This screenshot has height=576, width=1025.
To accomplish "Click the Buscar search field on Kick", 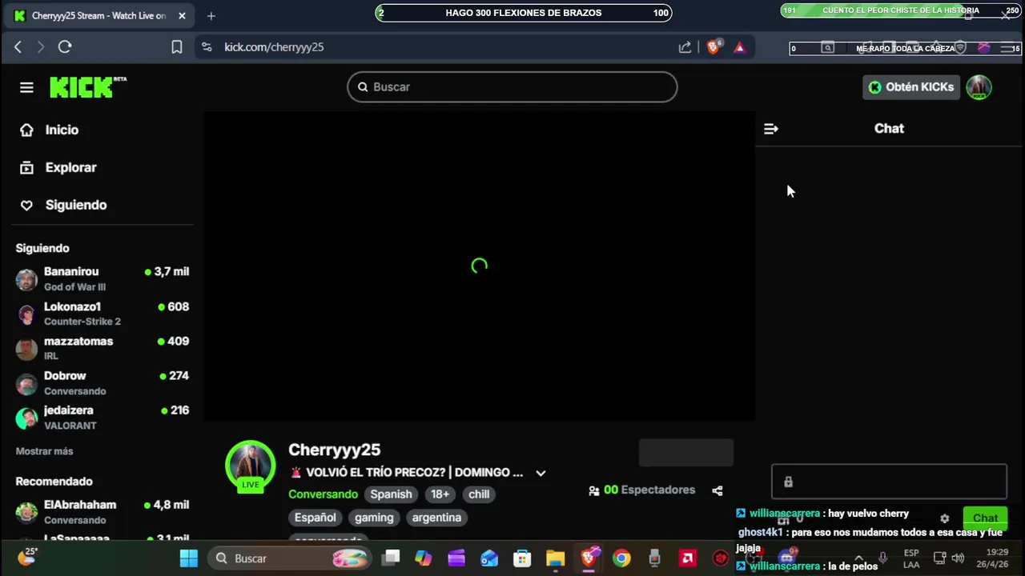I will point(512,87).
